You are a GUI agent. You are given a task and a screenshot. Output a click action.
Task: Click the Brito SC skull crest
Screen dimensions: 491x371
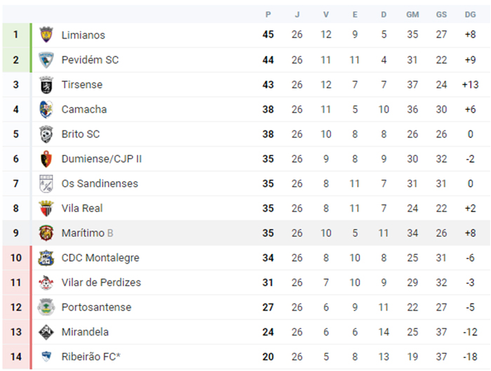point(46,135)
